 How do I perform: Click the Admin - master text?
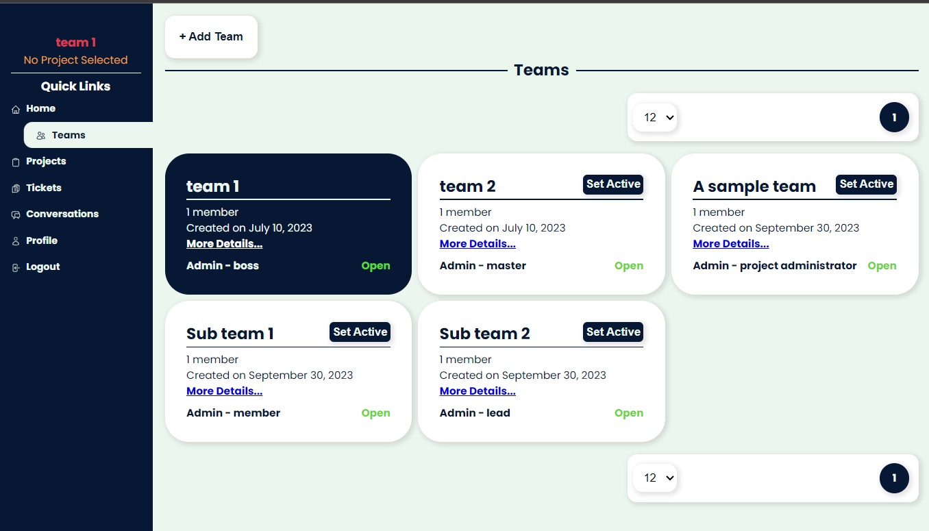click(483, 266)
